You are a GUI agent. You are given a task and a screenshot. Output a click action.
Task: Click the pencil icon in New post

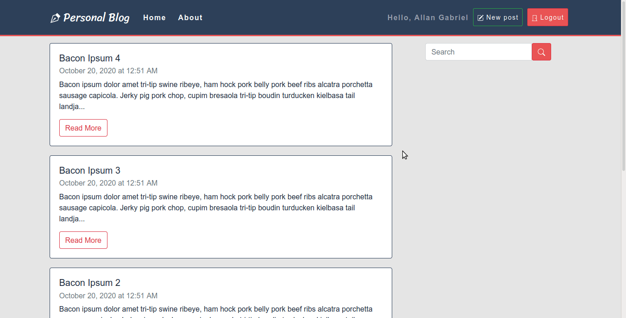480,18
